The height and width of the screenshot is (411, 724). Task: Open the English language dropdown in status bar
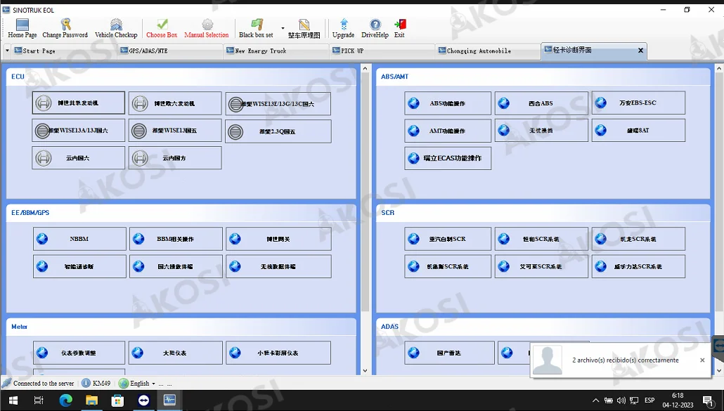click(153, 384)
